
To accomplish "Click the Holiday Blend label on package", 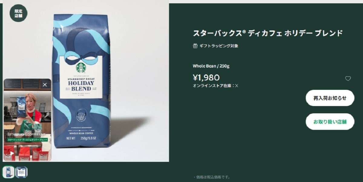I will point(81,86).
